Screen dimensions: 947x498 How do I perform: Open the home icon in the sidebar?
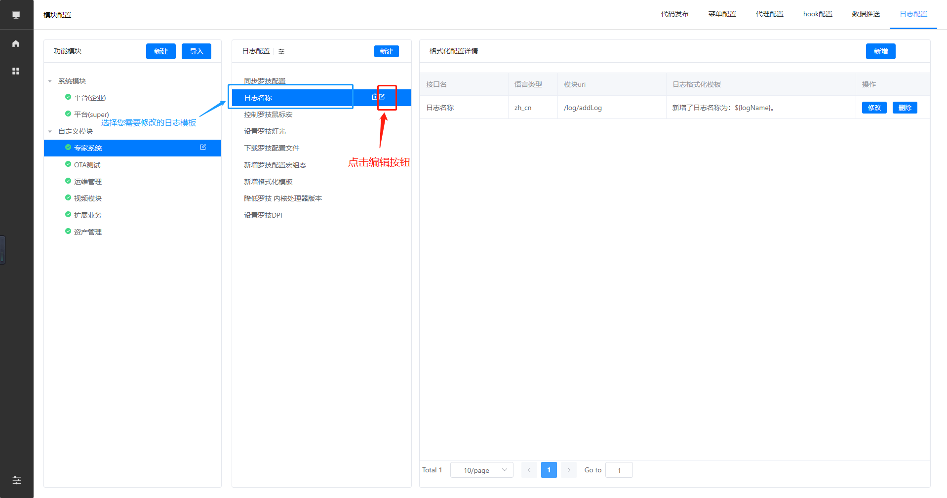(x=16, y=43)
